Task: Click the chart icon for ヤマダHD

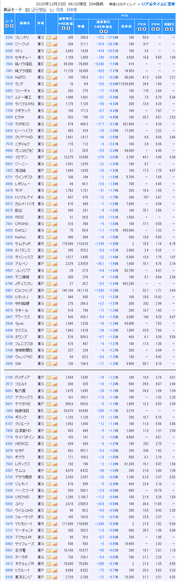Action: pyautogui.click(x=55, y=404)
